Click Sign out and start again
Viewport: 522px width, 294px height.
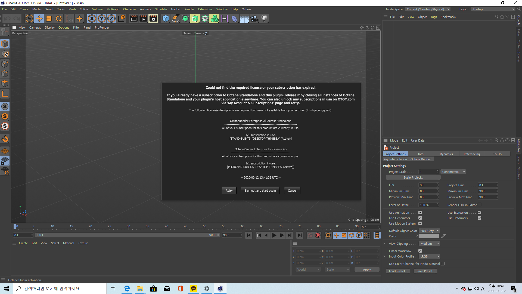point(260,191)
